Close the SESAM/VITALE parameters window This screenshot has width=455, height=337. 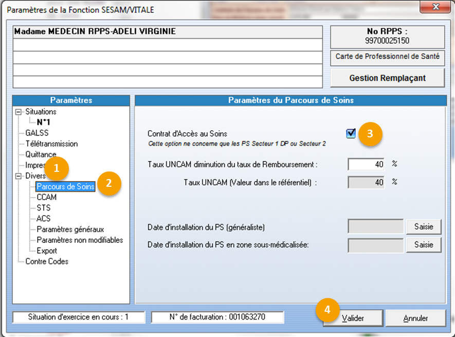click(435, 6)
